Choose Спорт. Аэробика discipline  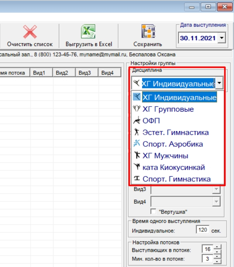click(x=172, y=144)
